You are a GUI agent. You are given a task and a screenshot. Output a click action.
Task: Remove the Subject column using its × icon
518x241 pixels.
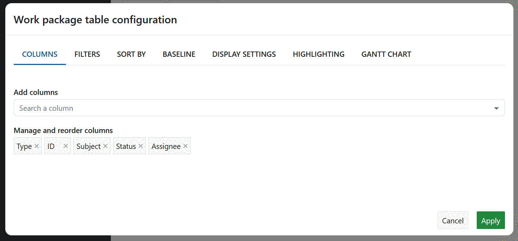[x=105, y=145]
